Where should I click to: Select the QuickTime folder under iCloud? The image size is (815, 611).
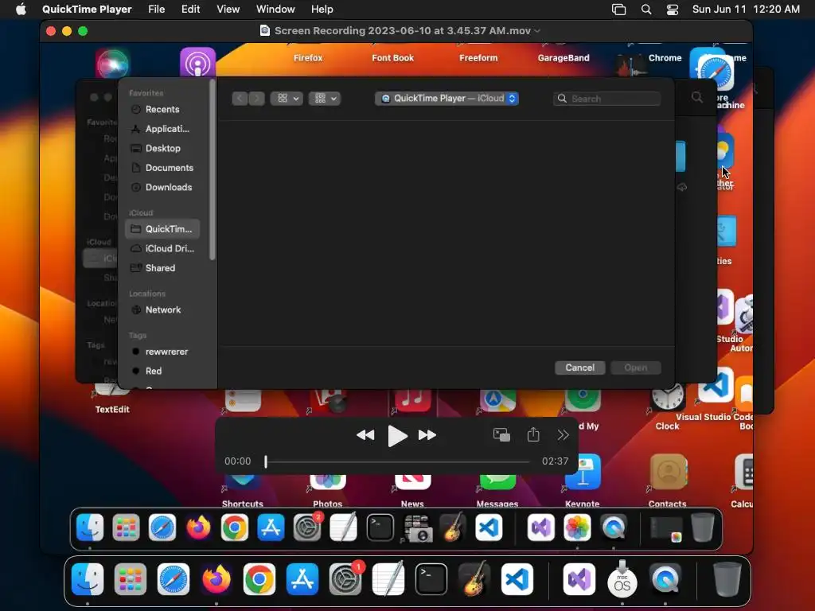click(162, 228)
